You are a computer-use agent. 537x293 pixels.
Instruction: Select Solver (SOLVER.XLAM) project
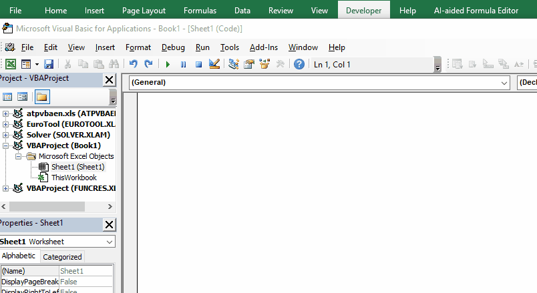(68, 135)
